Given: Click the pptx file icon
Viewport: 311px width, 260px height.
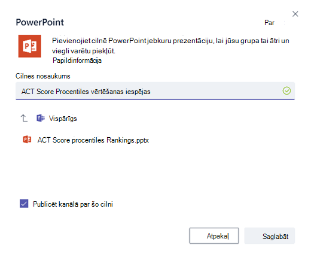Looking at the screenshot, I should coord(27,140).
